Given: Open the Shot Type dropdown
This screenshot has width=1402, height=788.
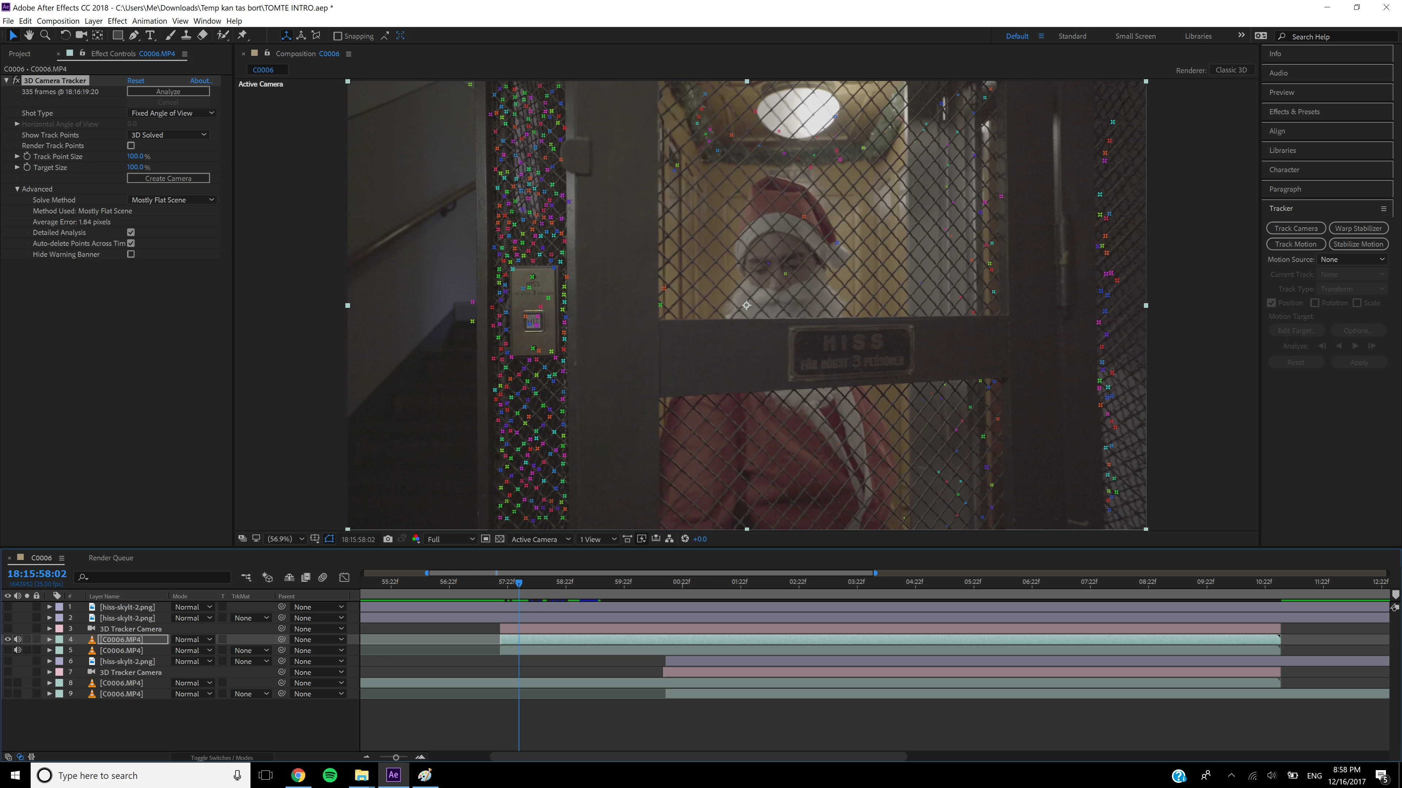Looking at the screenshot, I should coord(173,113).
